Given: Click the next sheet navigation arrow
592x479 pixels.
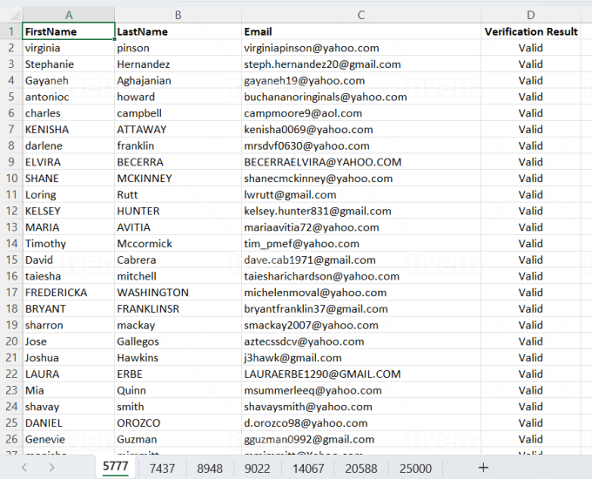Looking at the screenshot, I should (x=51, y=468).
